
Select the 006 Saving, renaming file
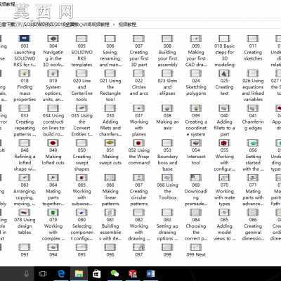click(110, 51)
